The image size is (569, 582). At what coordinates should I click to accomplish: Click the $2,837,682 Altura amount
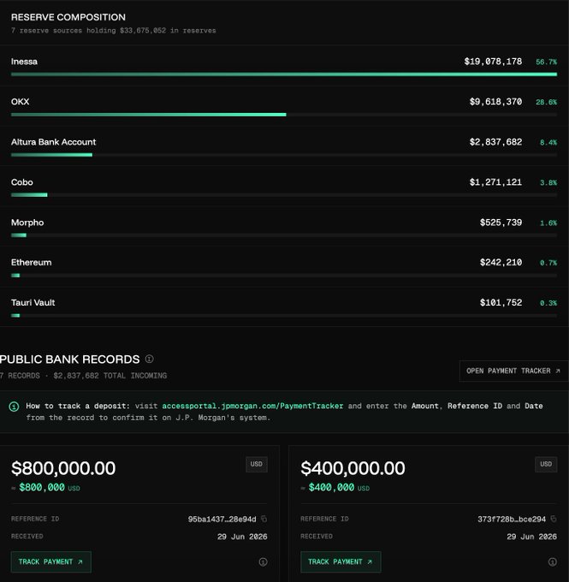coord(495,142)
